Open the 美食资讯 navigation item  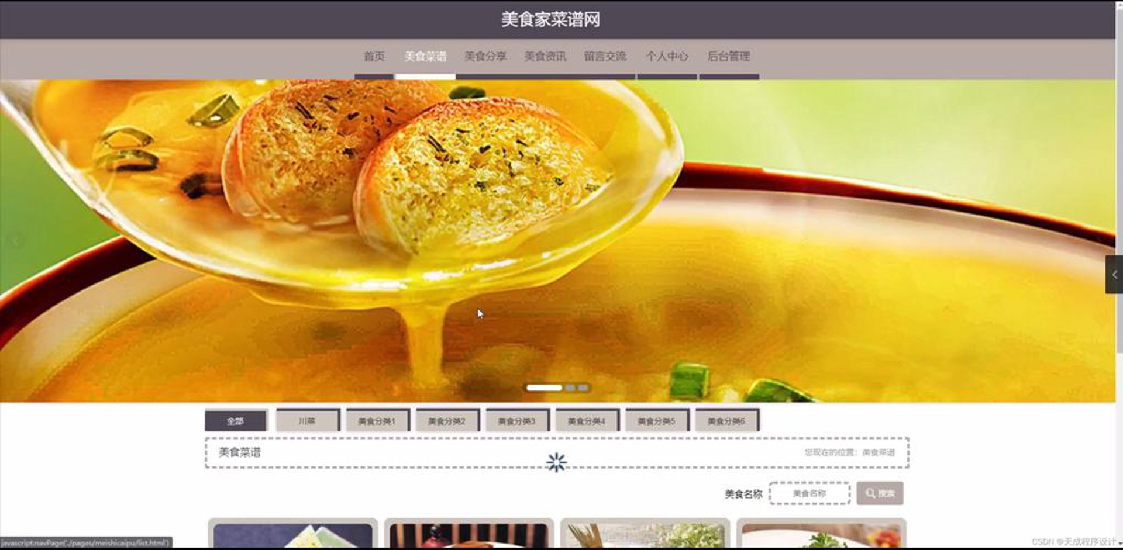click(x=545, y=57)
